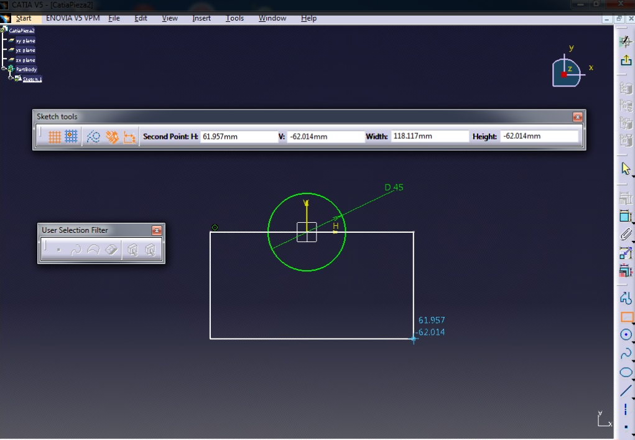Screen dimensions: 635x440
Task: Select PartBody in the specification tree
Action: point(26,69)
